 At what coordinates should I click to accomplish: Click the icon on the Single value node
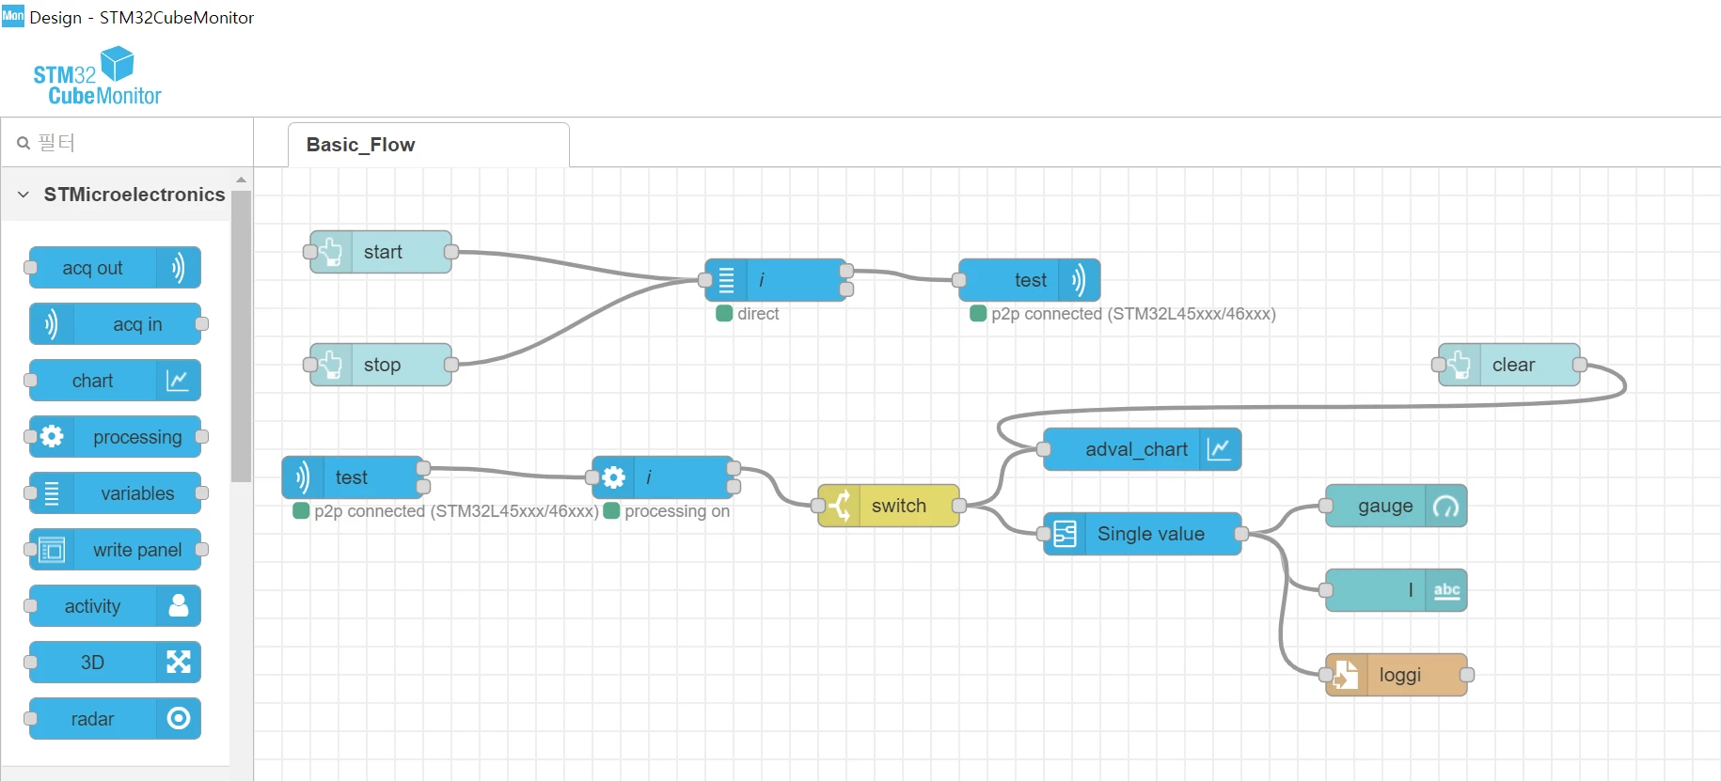tap(1065, 534)
